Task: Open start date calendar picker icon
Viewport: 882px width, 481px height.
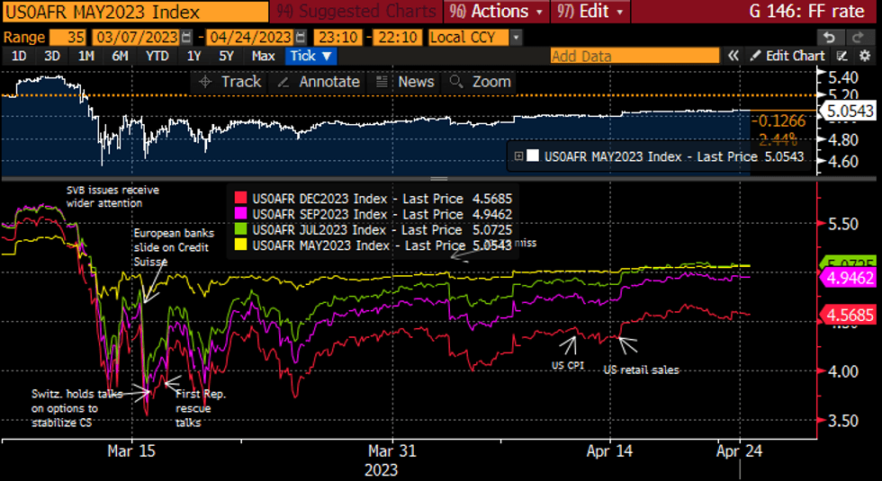Action: pyautogui.click(x=185, y=37)
